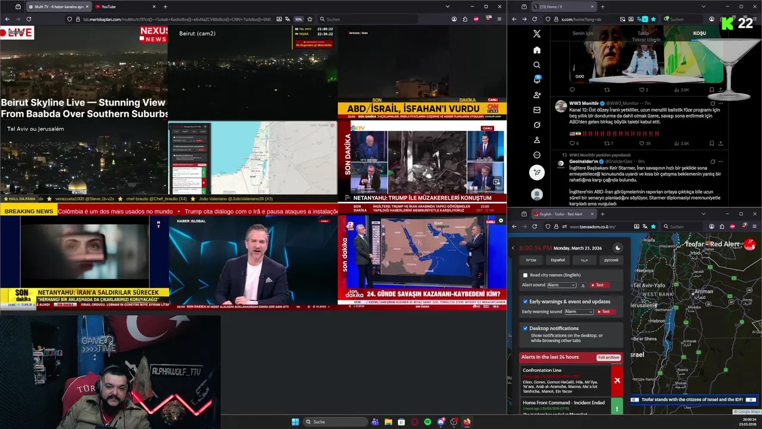Open more options on GeoInsider post
The height and width of the screenshot is (429, 762).
click(x=721, y=161)
